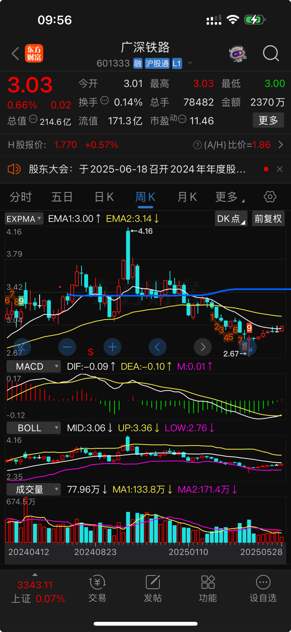Tap the EMA2:3.14 readout
The image size is (291, 632).
pos(133,219)
